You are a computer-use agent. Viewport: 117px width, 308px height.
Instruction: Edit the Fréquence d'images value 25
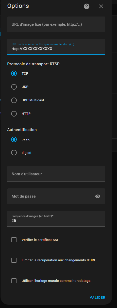point(56,219)
